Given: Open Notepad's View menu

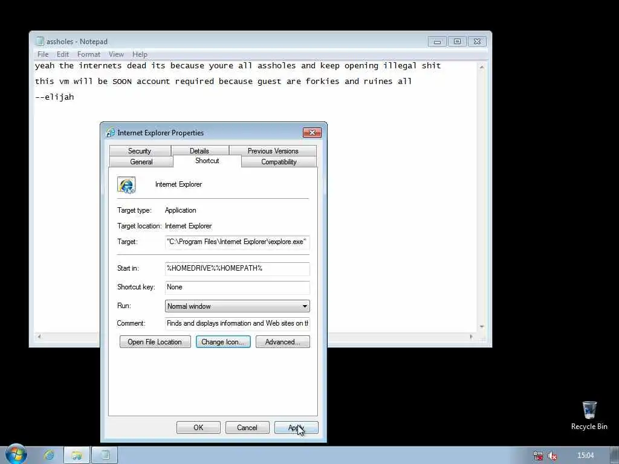Looking at the screenshot, I should tap(116, 54).
